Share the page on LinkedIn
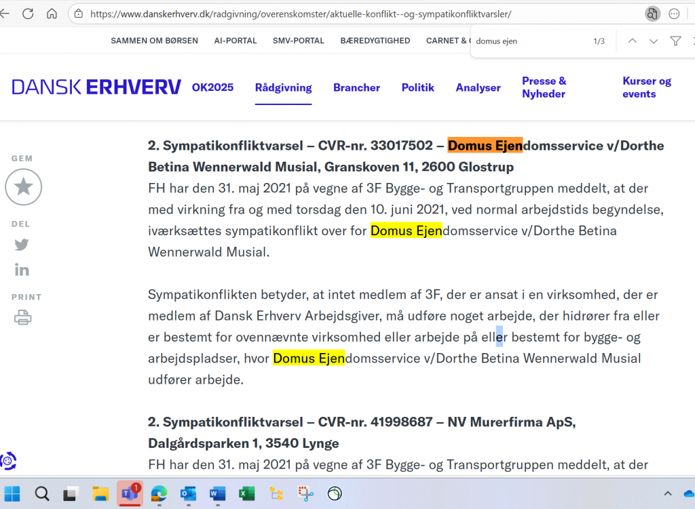Viewport: 695px width, 509px height. [22, 270]
